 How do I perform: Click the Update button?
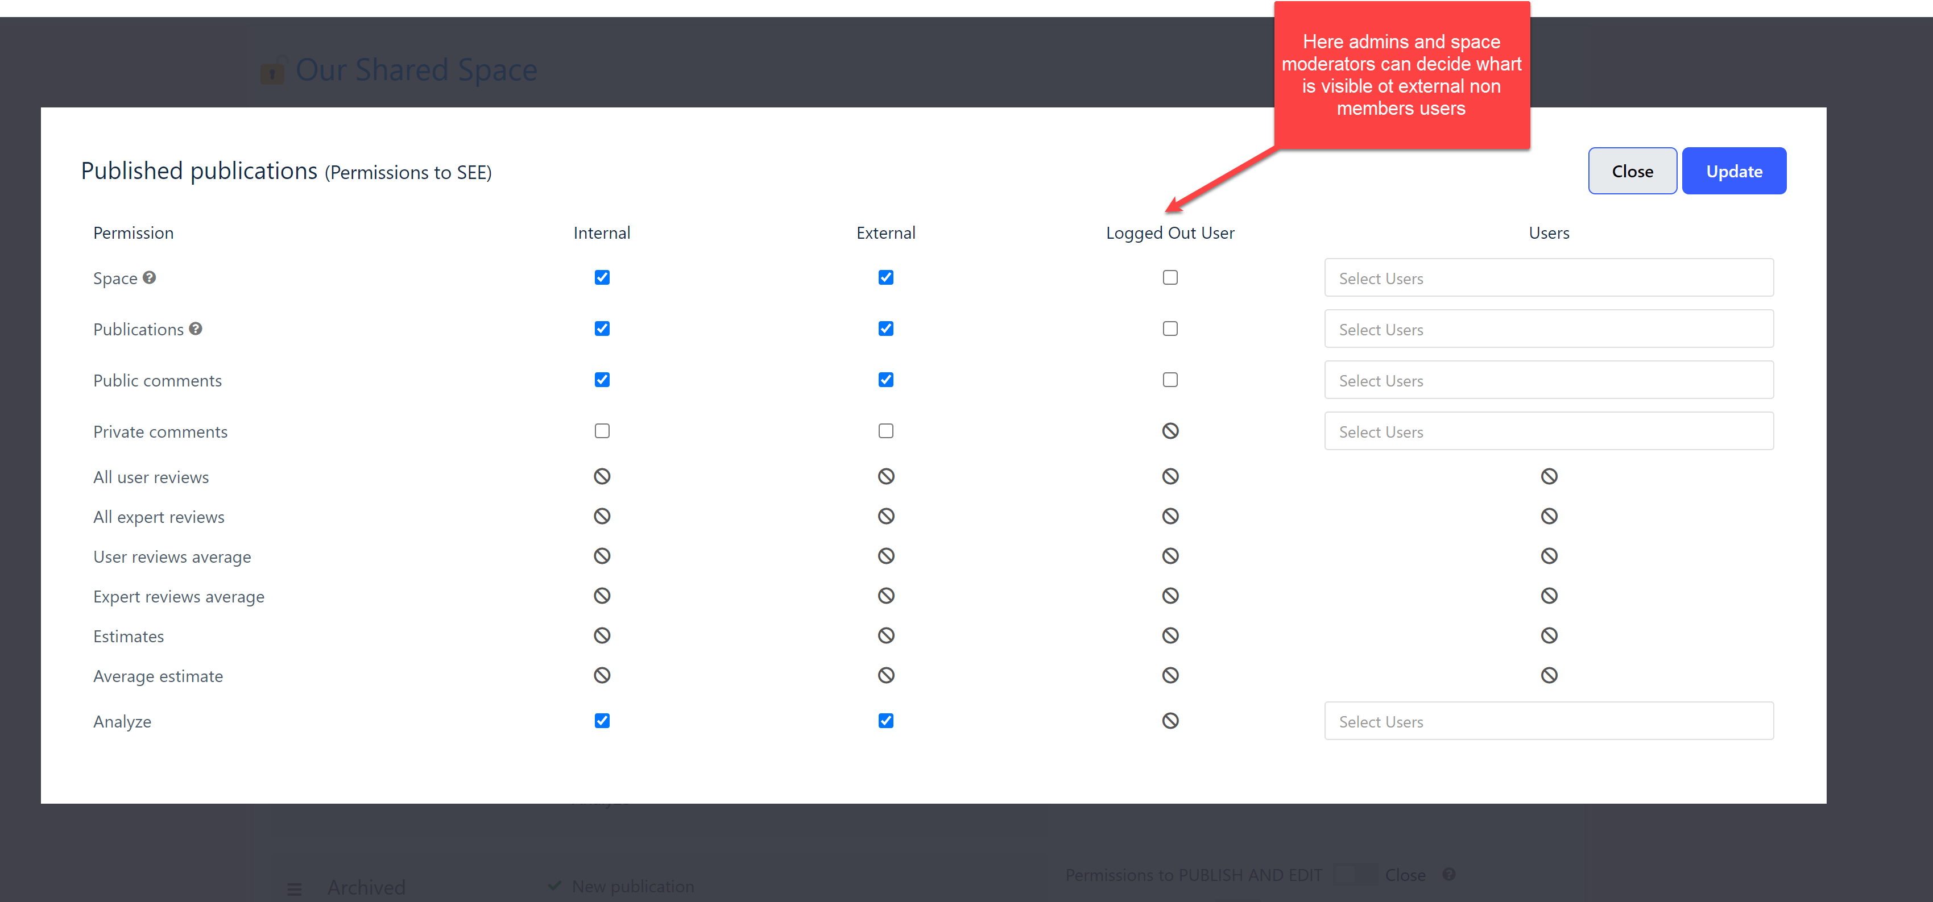1733,171
